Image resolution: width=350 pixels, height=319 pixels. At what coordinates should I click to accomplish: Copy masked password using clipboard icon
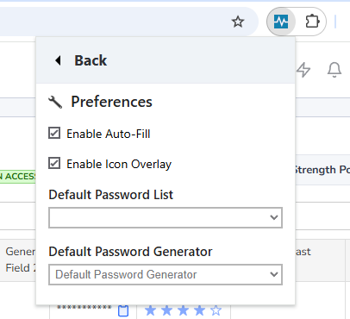pyautogui.click(x=123, y=310)
